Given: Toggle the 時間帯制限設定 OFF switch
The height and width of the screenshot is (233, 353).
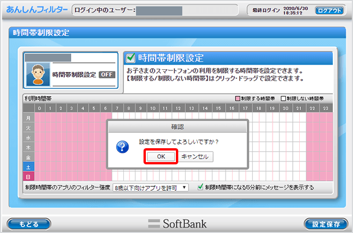Looking at the screenshot, I should [106, 74].
